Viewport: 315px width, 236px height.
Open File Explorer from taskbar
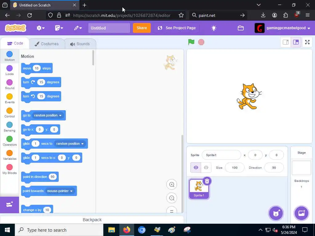tap(111, 230)
